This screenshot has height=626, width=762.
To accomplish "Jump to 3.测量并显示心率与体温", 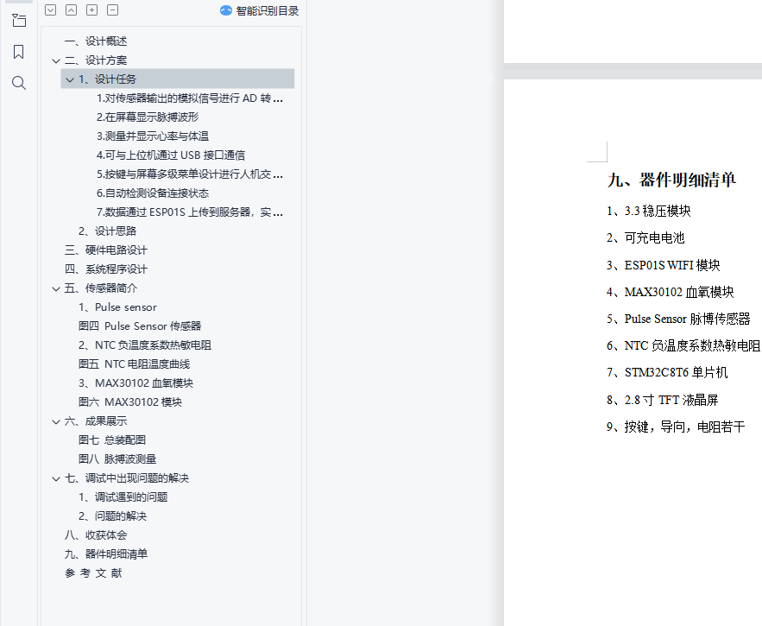I will (153, 136).
